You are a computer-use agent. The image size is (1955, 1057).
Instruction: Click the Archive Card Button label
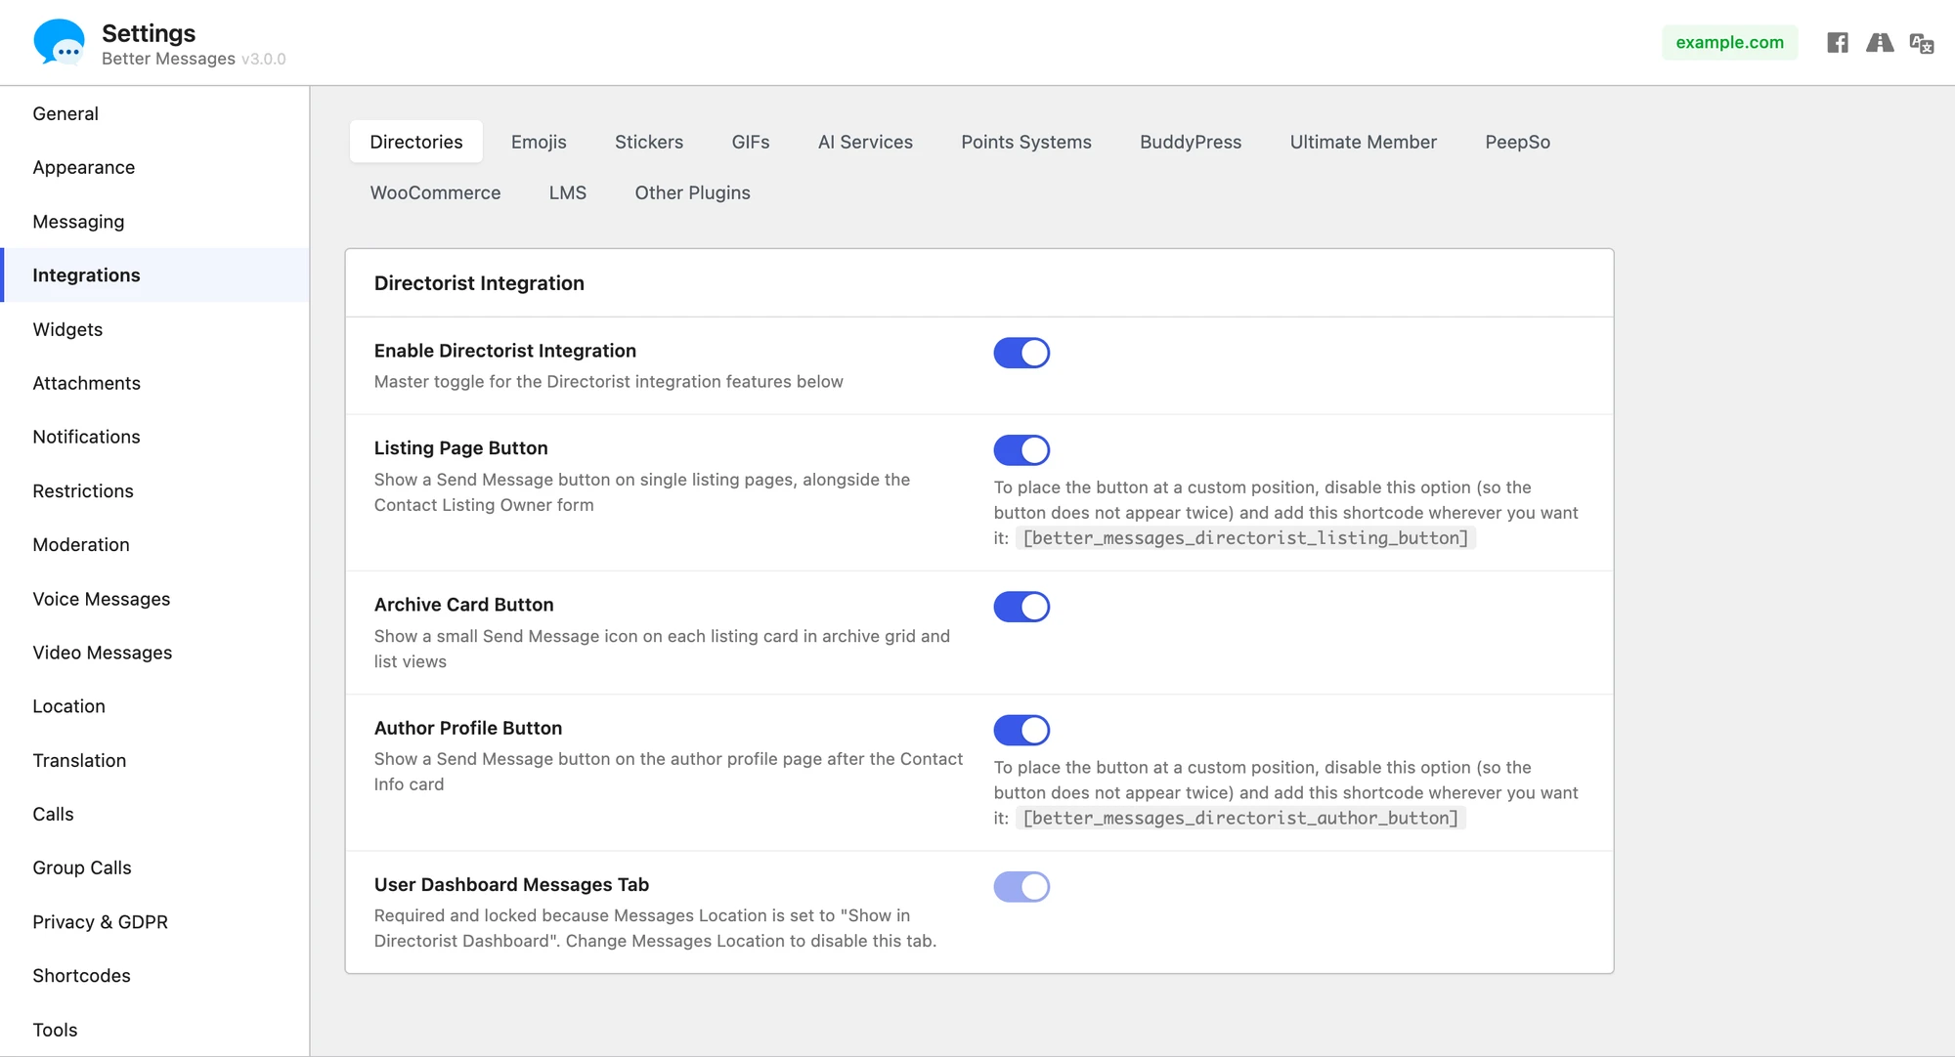(x=463, y=605)
